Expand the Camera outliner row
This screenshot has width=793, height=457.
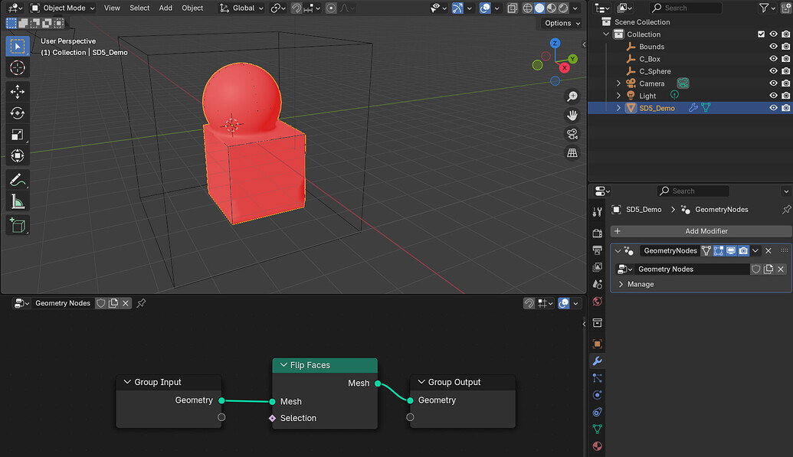(x=618, y=83)
